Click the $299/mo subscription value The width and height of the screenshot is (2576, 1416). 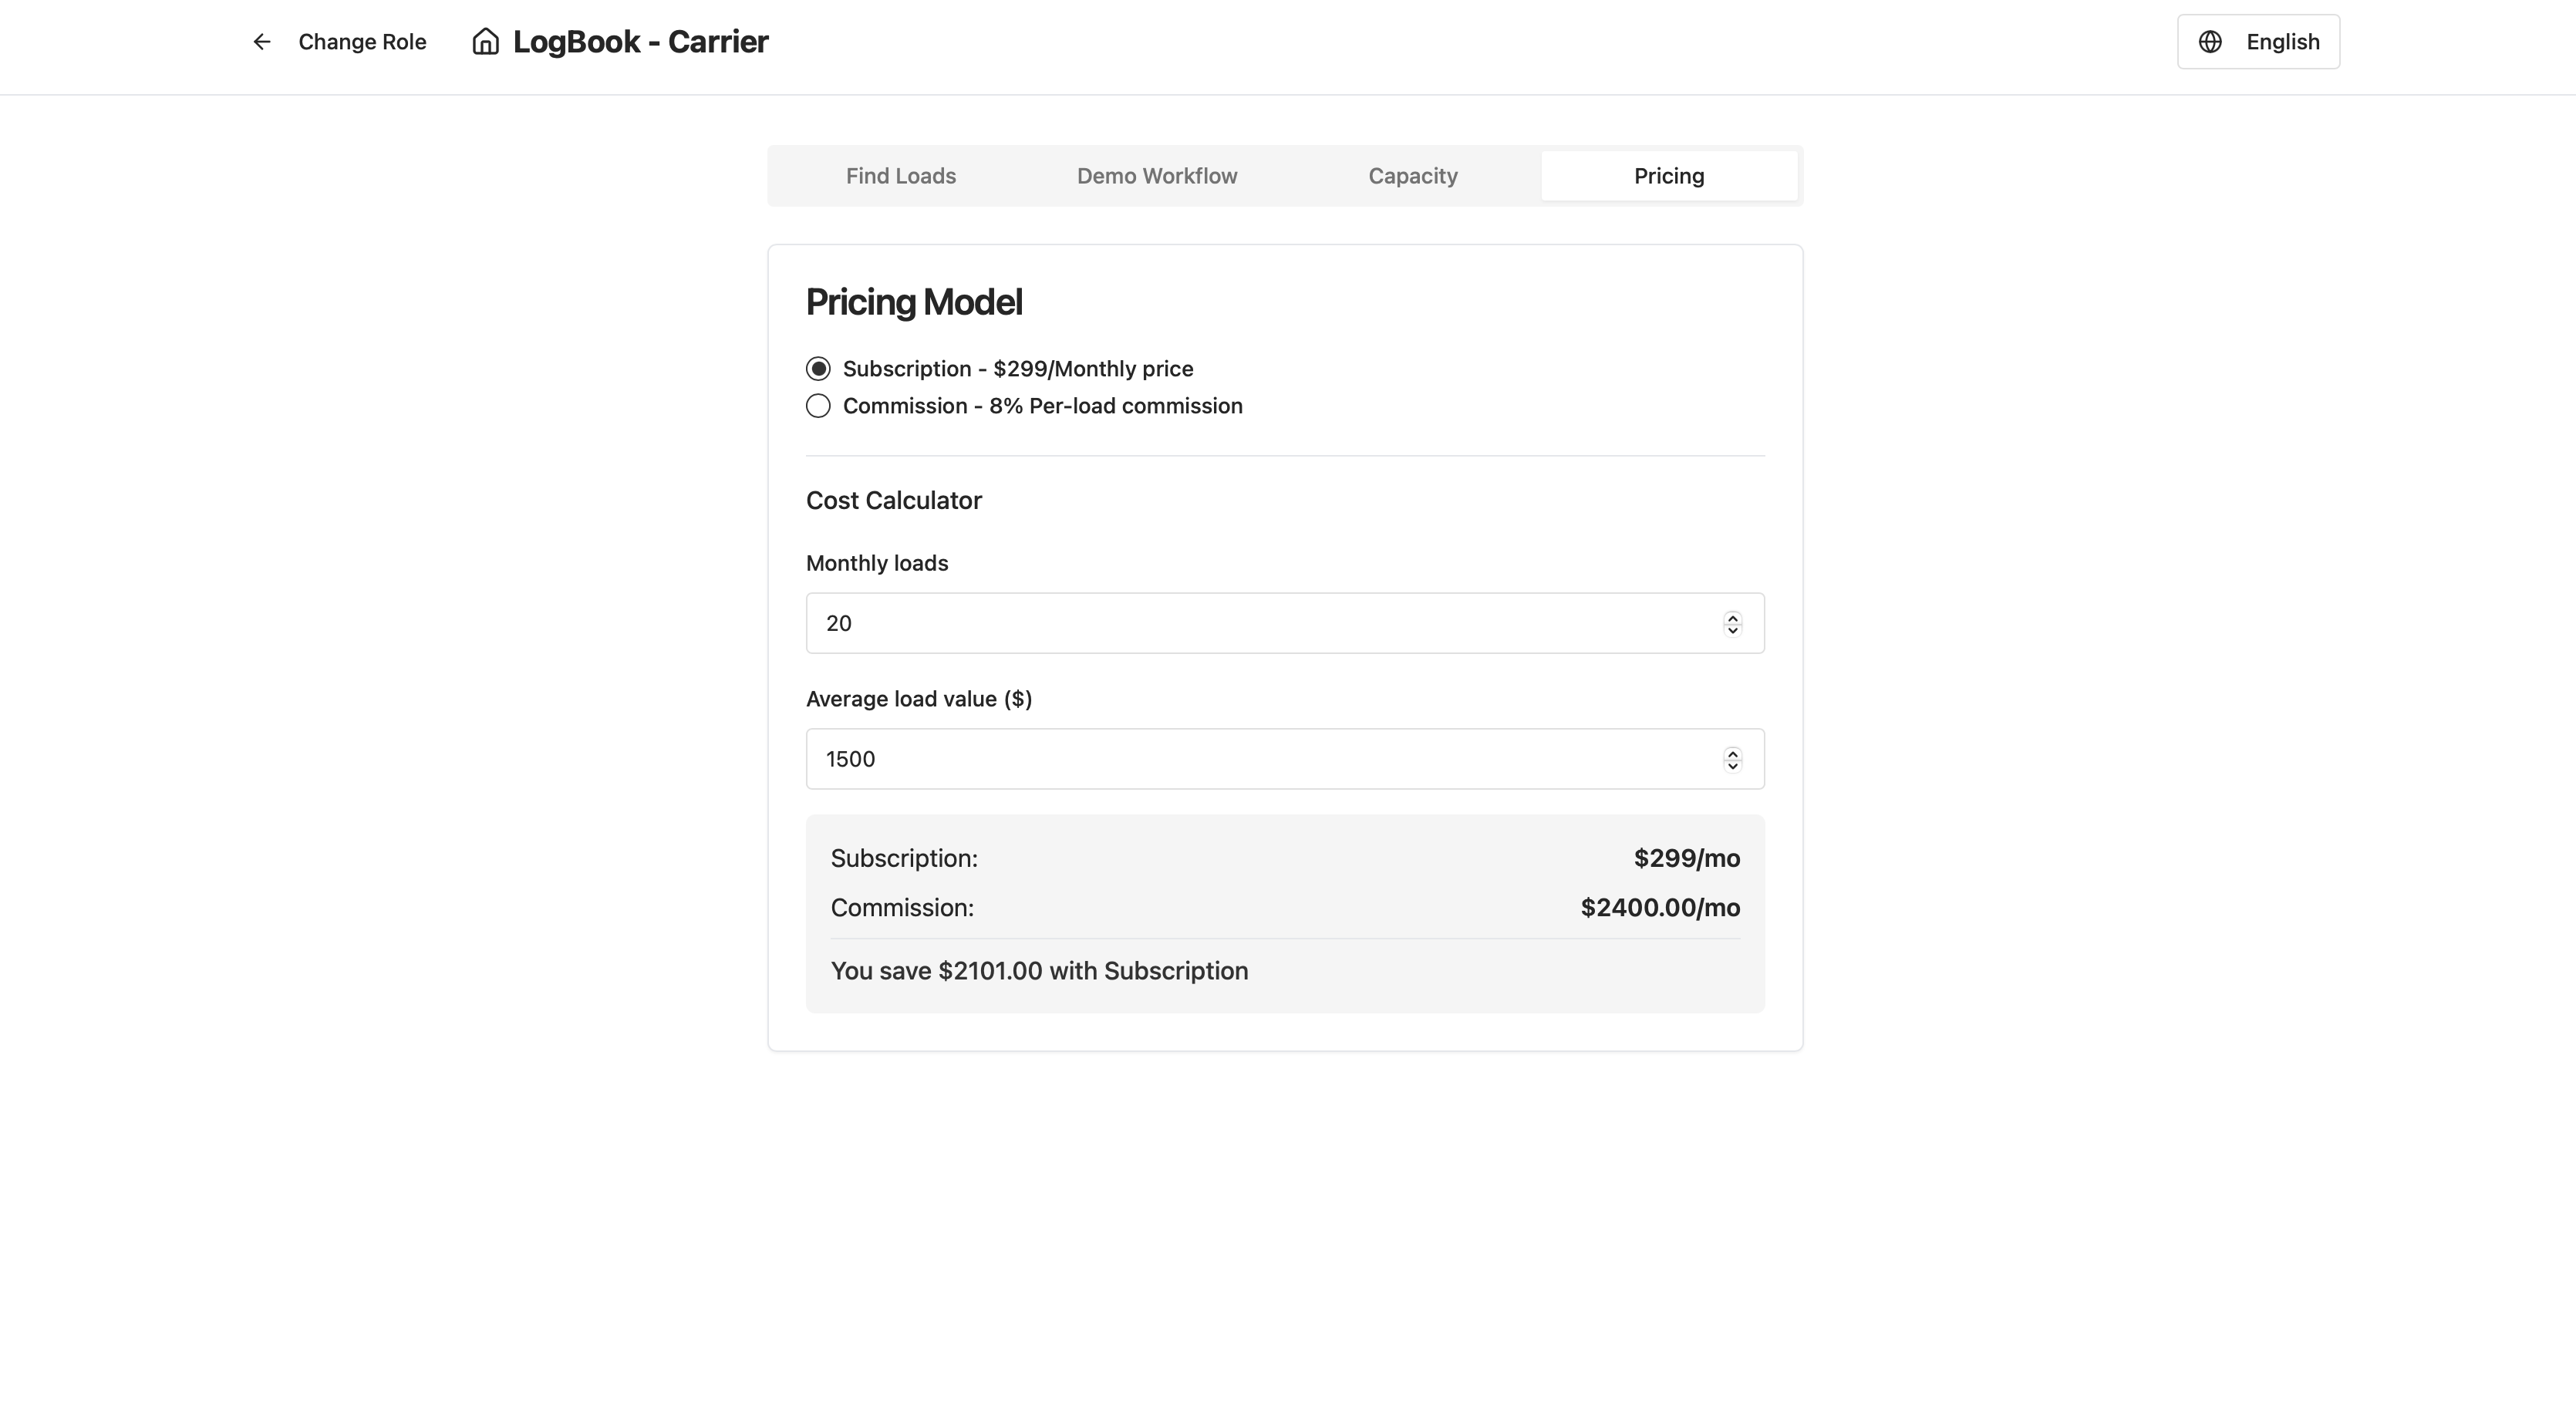pos(1687,859)
